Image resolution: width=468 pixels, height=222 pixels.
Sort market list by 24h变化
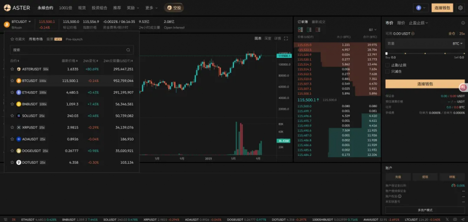[91, 61]
